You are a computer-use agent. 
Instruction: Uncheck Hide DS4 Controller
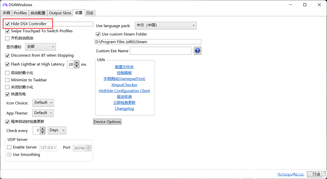[7, 24]
